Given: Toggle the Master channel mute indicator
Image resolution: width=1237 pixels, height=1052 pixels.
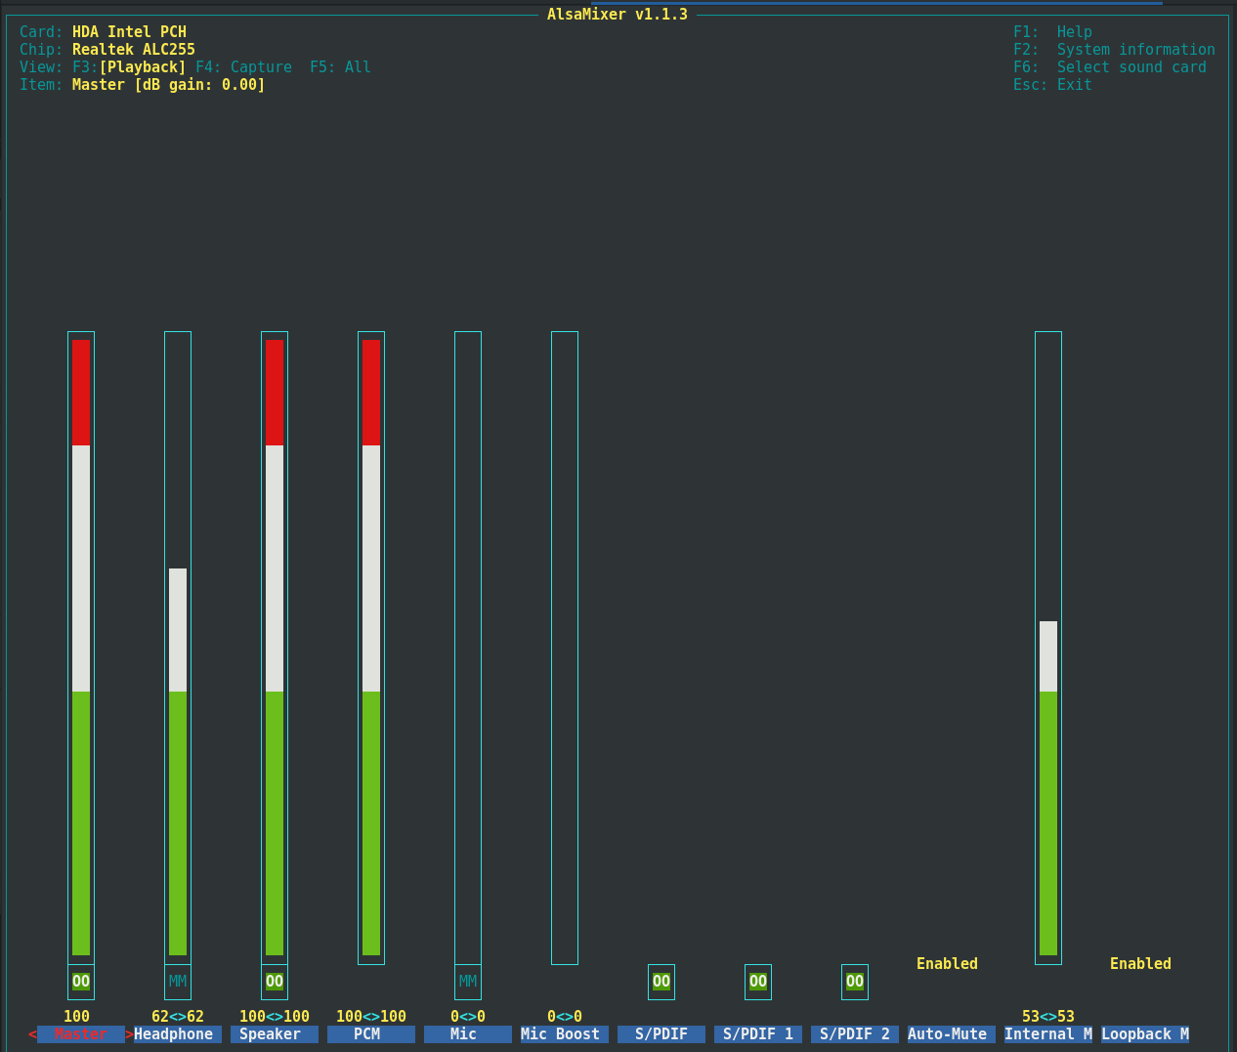Looking at the screenshot, I should pyautogui.click(x=81, y=982).
